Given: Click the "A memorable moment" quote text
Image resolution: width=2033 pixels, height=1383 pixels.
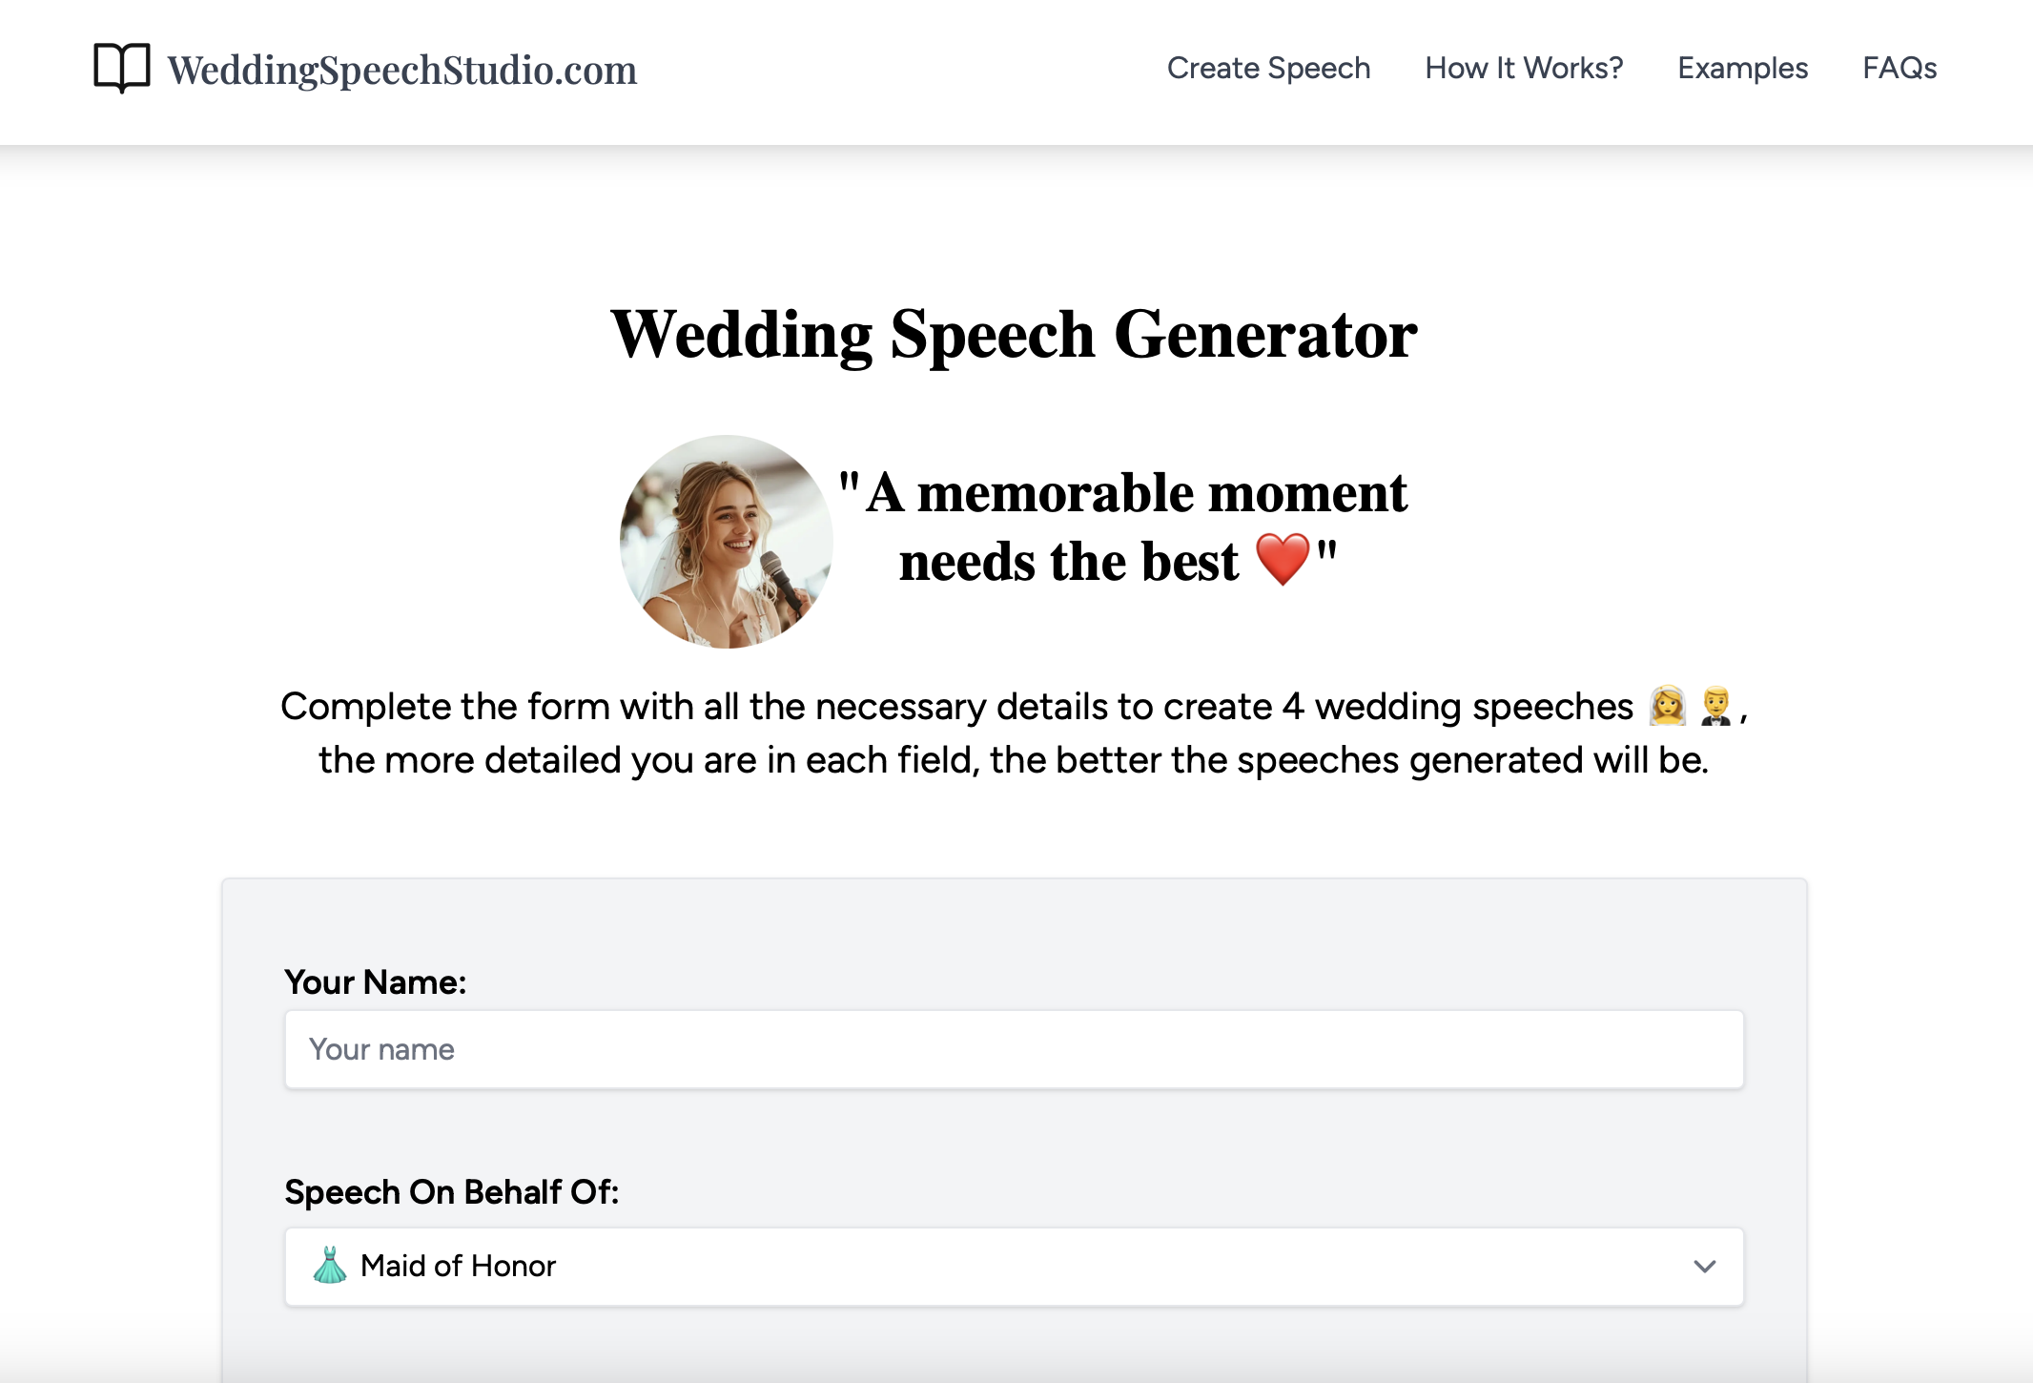Looking at the screenshot, I should (1135, 494).
